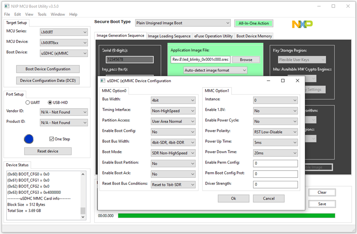Viewport: 357px width, 234px height.
Task: Open the Enable Boot Ack dropdown
Action: tap(173, 174)
